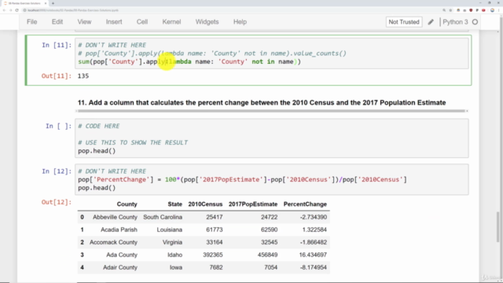The image size is (503, 283).
Task: Click the vertical page scrollbar thumb
Action: (498, 227)
